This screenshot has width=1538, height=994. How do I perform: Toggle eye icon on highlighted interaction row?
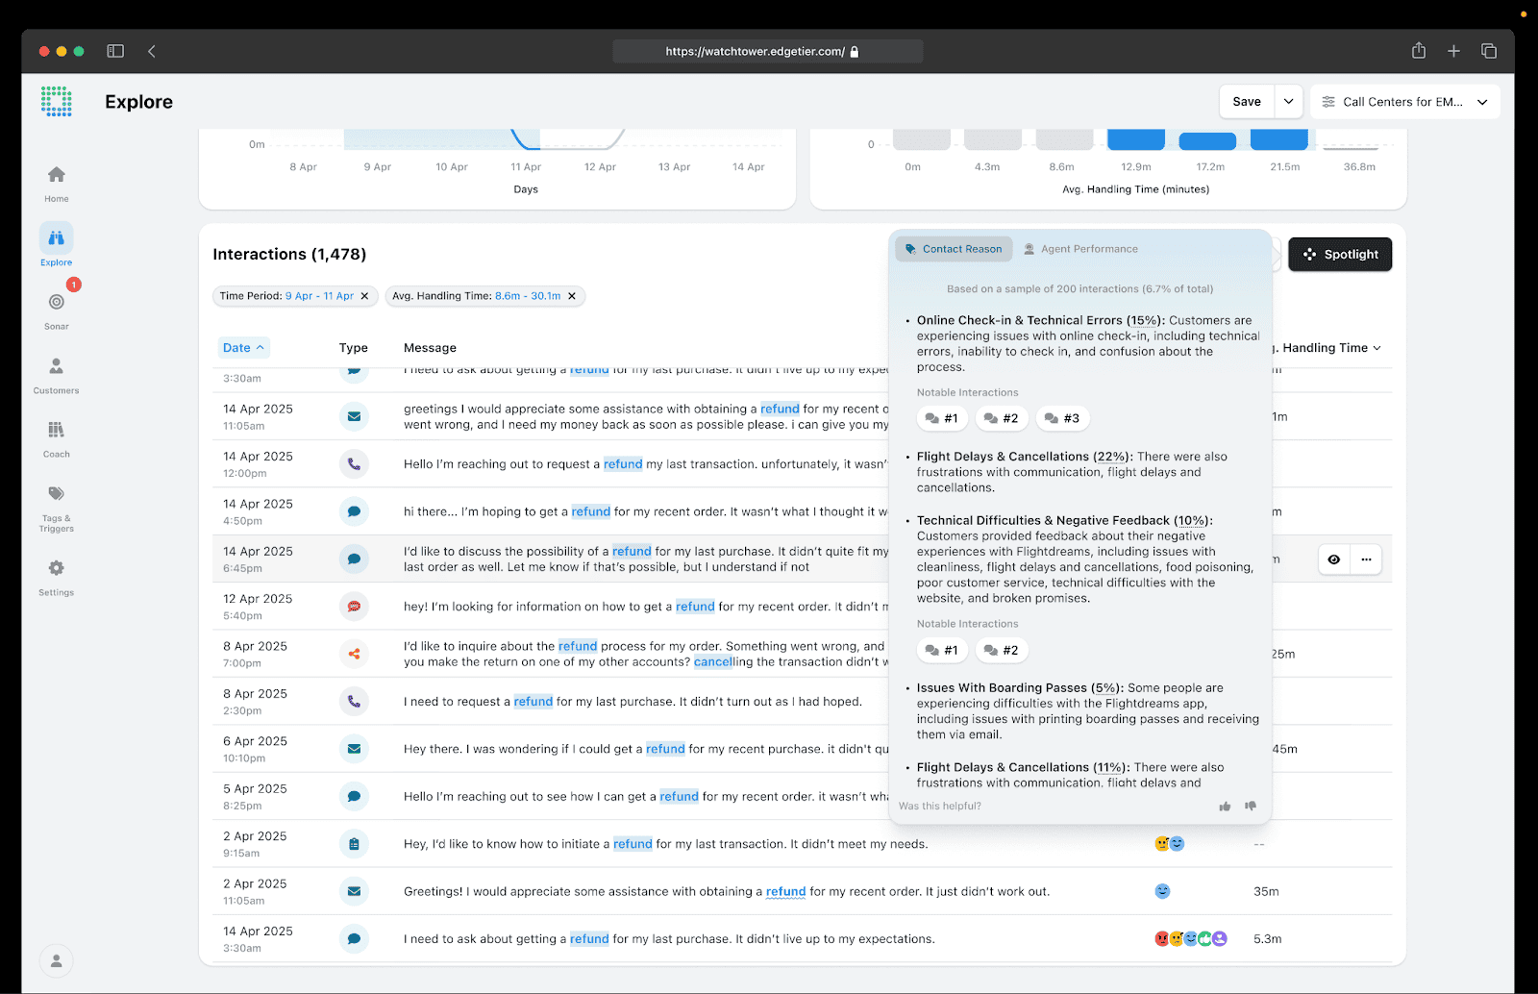pyautogui.click(x=1333, y=559)
